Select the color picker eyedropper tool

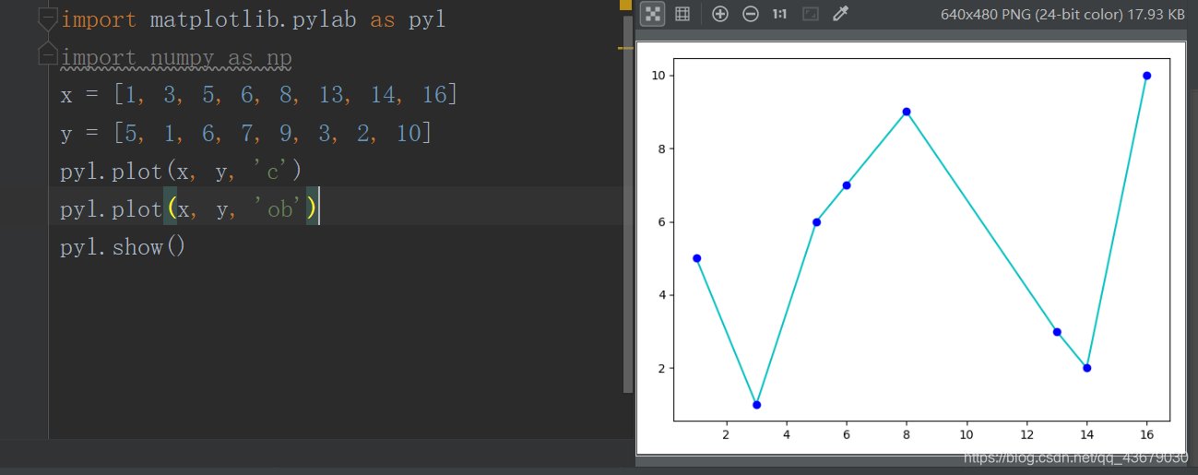pos(840,14)
